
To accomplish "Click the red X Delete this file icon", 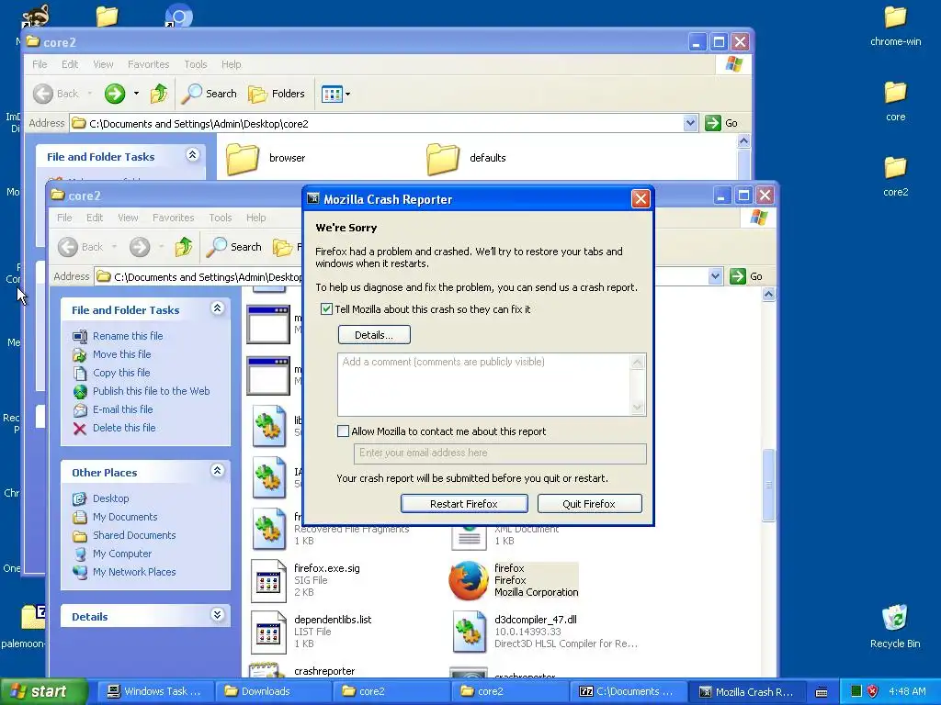I will 80,428.
